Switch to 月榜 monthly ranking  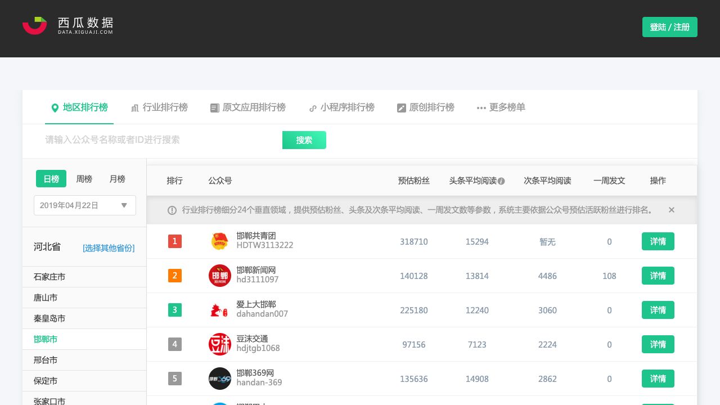pyautogui.click(x=118, y=179)
